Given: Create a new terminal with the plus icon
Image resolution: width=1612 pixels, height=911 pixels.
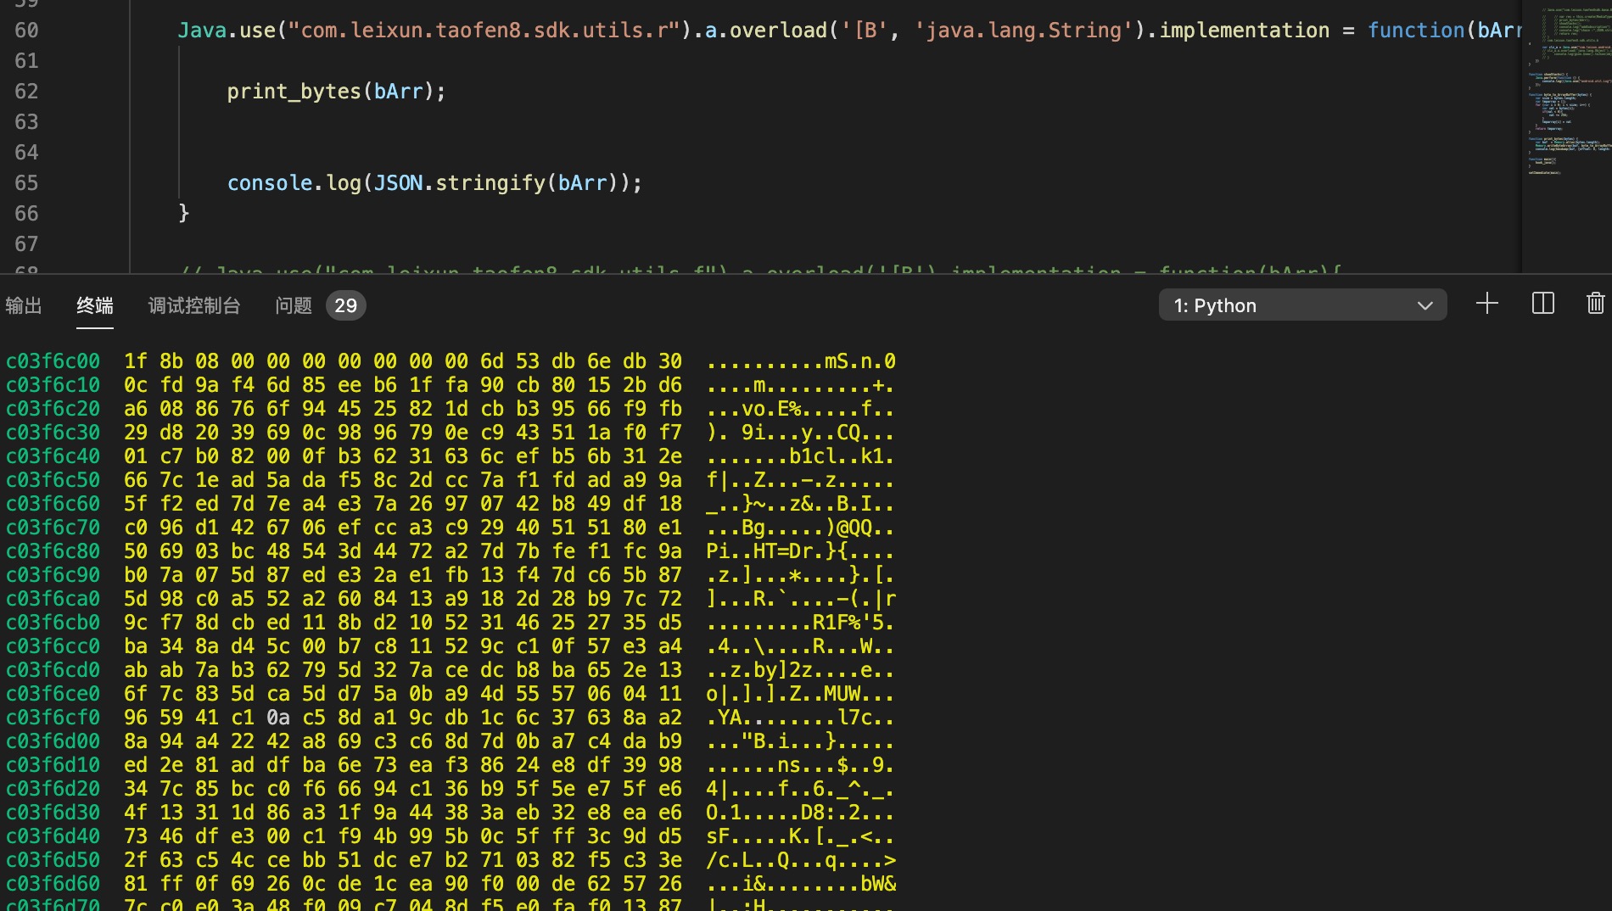Looking at the screenshot, I should [x=1486, y=304].
